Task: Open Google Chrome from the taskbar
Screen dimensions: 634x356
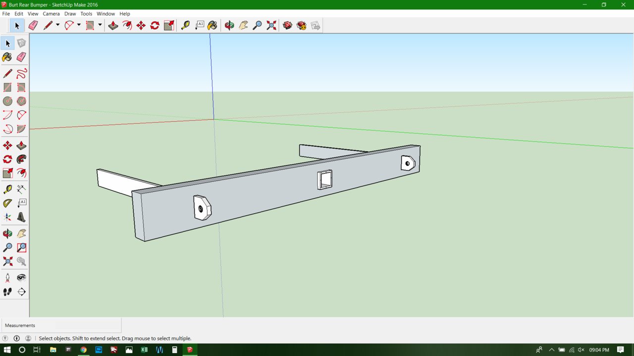Action: click(83, 350)
